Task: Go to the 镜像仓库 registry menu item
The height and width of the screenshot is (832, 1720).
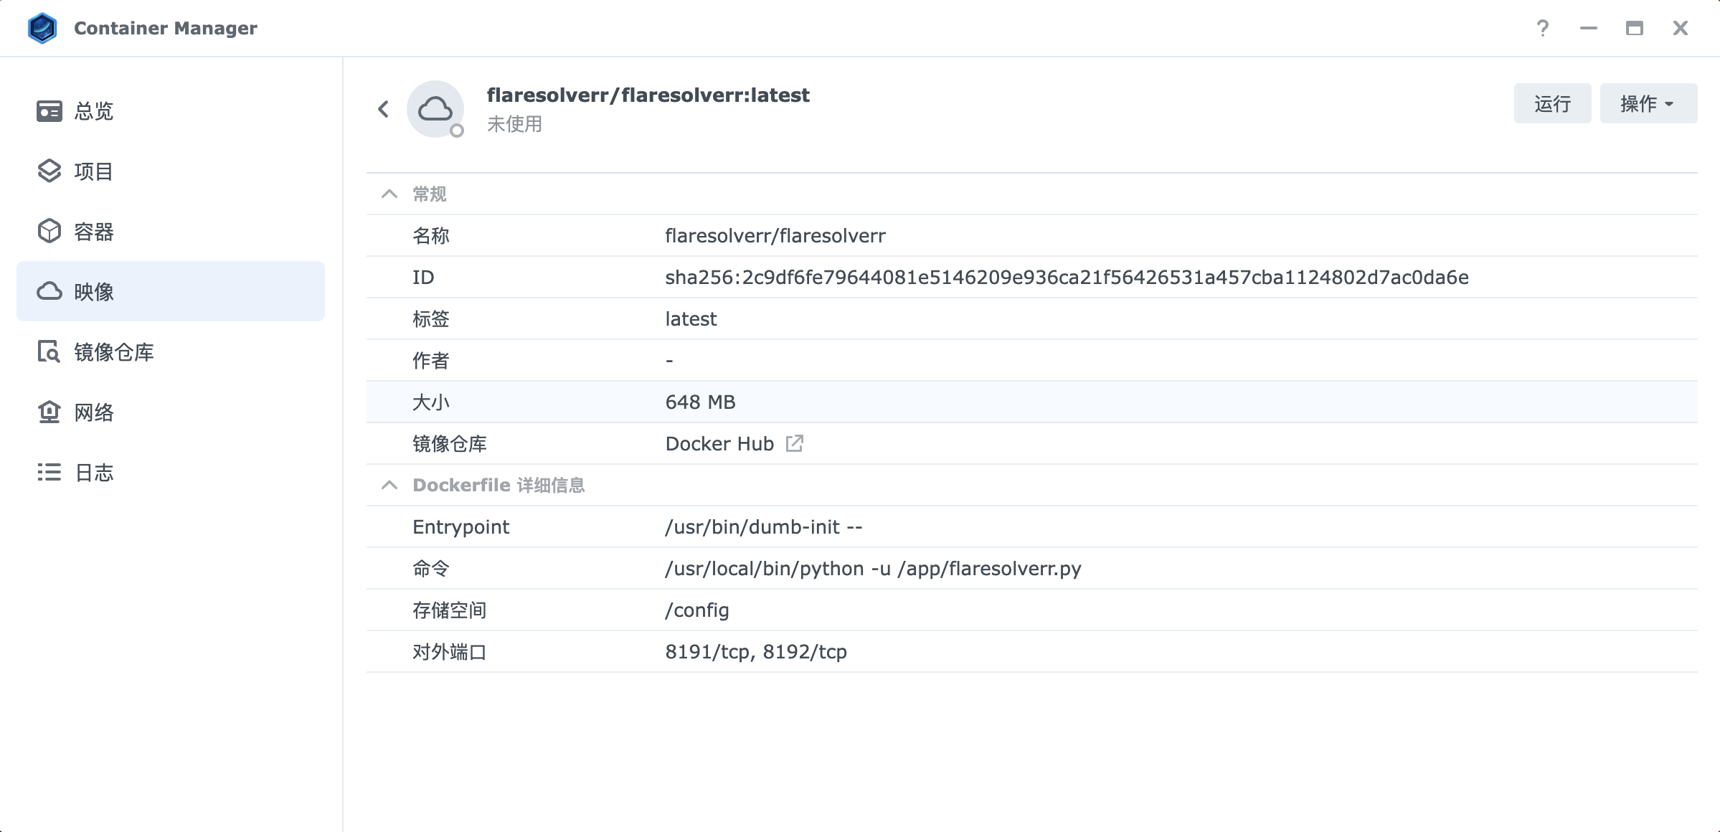Action: pos(114,352)
